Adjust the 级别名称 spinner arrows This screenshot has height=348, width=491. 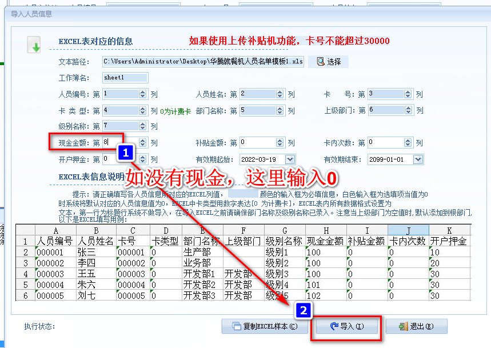pyautogui.click(x=143, y=126)
